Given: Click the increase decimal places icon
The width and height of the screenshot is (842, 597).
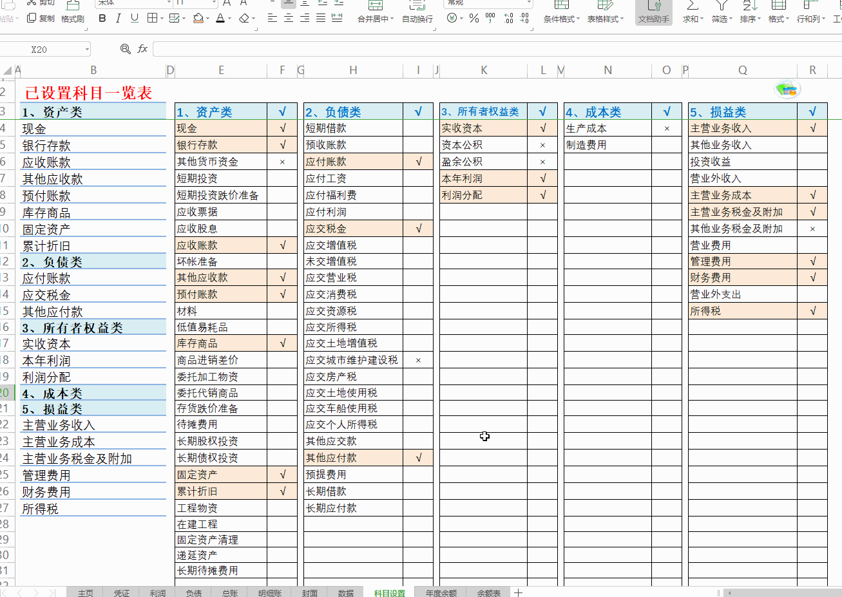Looking at the screenshot, I should 508,17.
